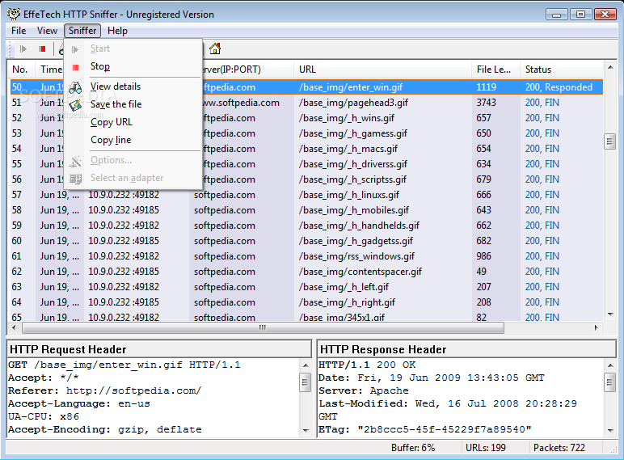Screen dimensions: 624x460
Task: Click the URLs: 199 status bar entry
Action: point(486,448)
